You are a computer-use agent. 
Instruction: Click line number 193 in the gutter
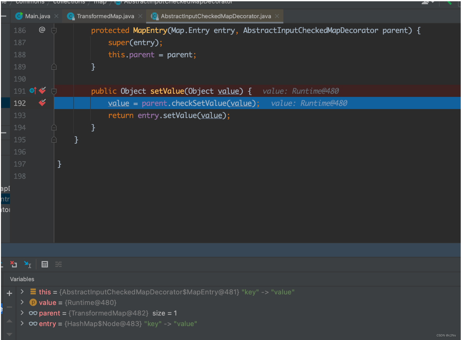20,115
